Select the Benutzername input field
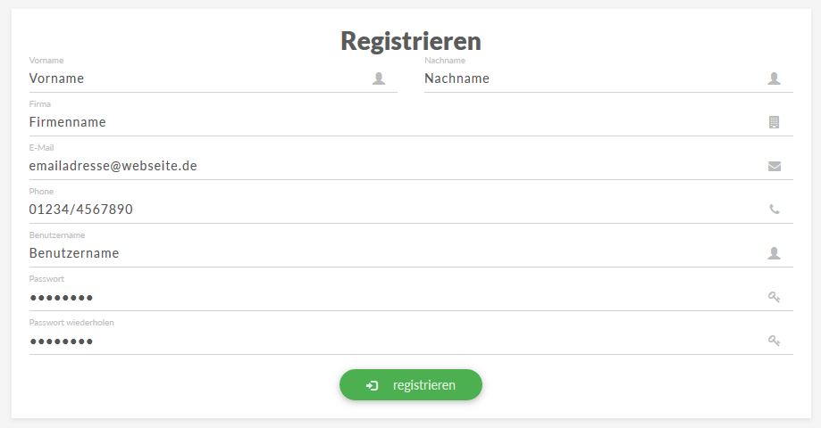 411,253
